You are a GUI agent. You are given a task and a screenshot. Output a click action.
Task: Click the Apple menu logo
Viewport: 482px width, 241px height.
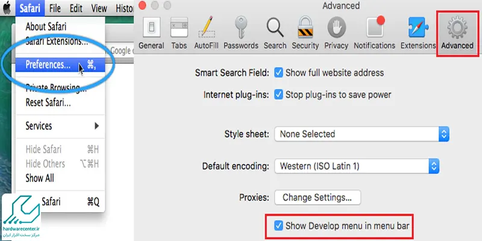coord(8,8)
